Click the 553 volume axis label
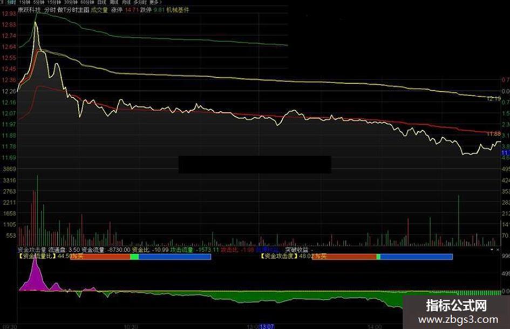 11,236
